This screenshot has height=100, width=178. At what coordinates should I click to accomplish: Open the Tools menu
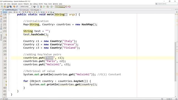point(50,4)
